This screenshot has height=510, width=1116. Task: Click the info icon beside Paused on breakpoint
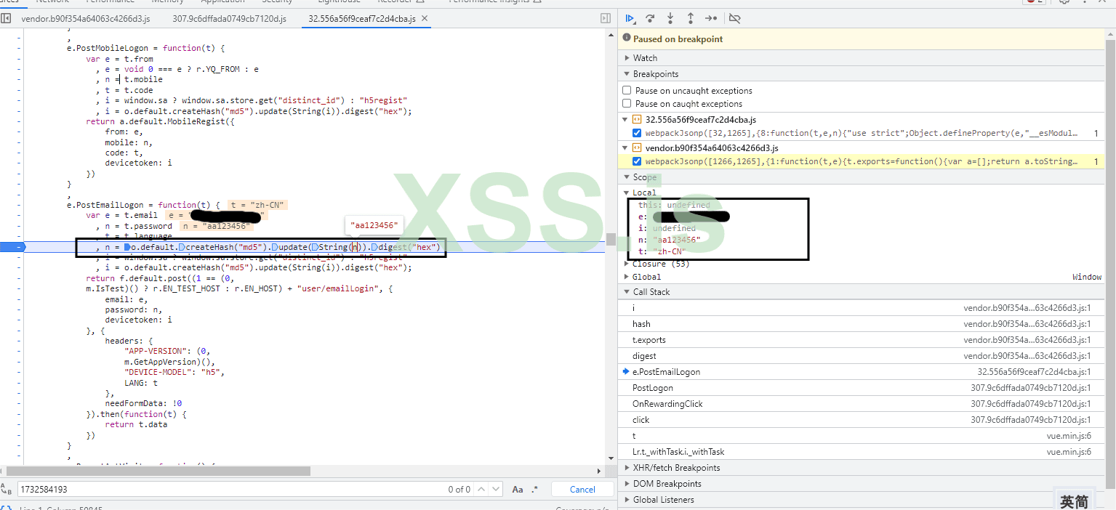[x=627, y=39]
